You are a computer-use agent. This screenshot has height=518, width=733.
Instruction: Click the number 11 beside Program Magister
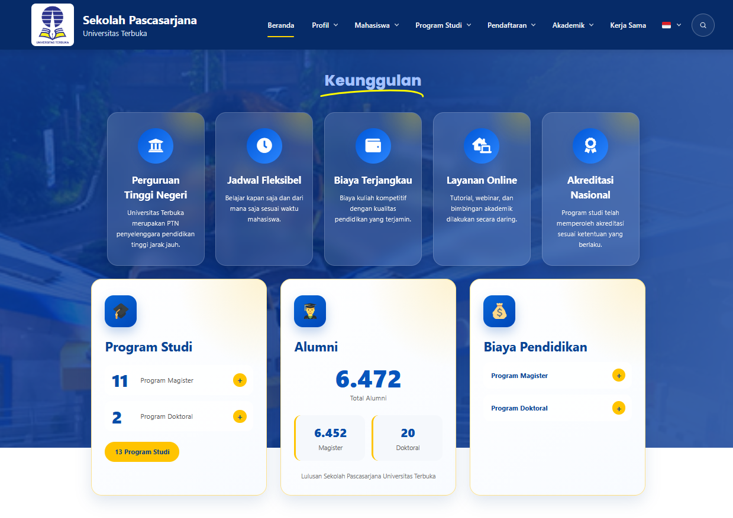(120, 381)
